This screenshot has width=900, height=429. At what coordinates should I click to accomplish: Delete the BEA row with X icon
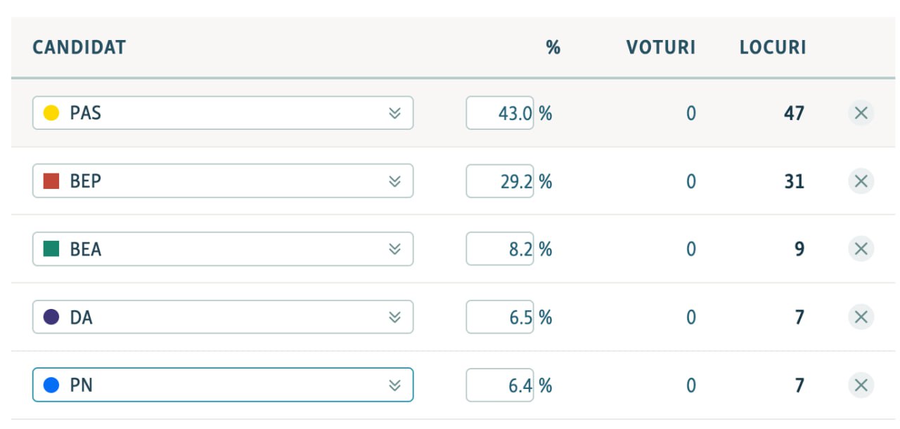pos(861,249)
